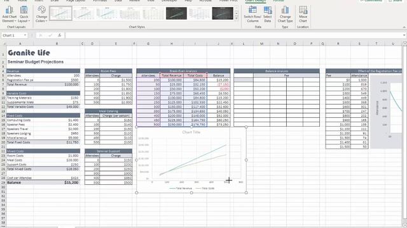The height and width of the screenshot is (228, 407).
Task: Click Break-Even Analysis table header
Action: click(183, 71)
